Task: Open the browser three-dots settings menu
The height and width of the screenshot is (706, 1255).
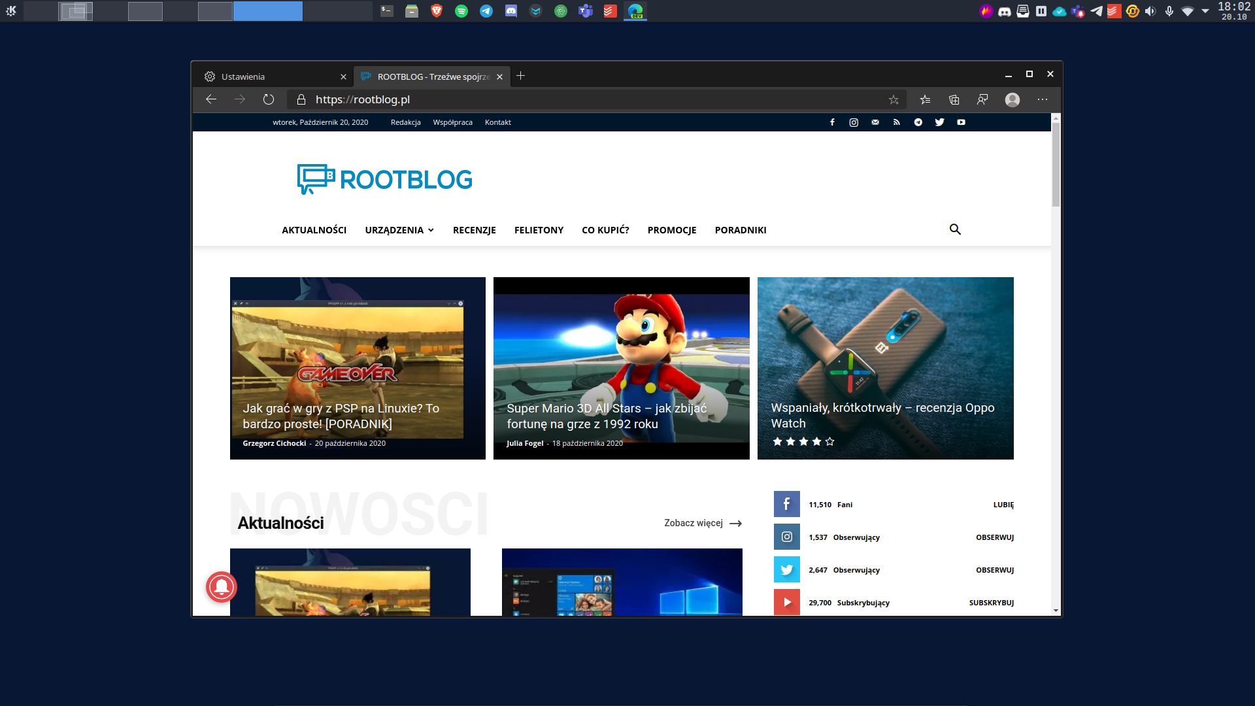Action: (1042, 99)
